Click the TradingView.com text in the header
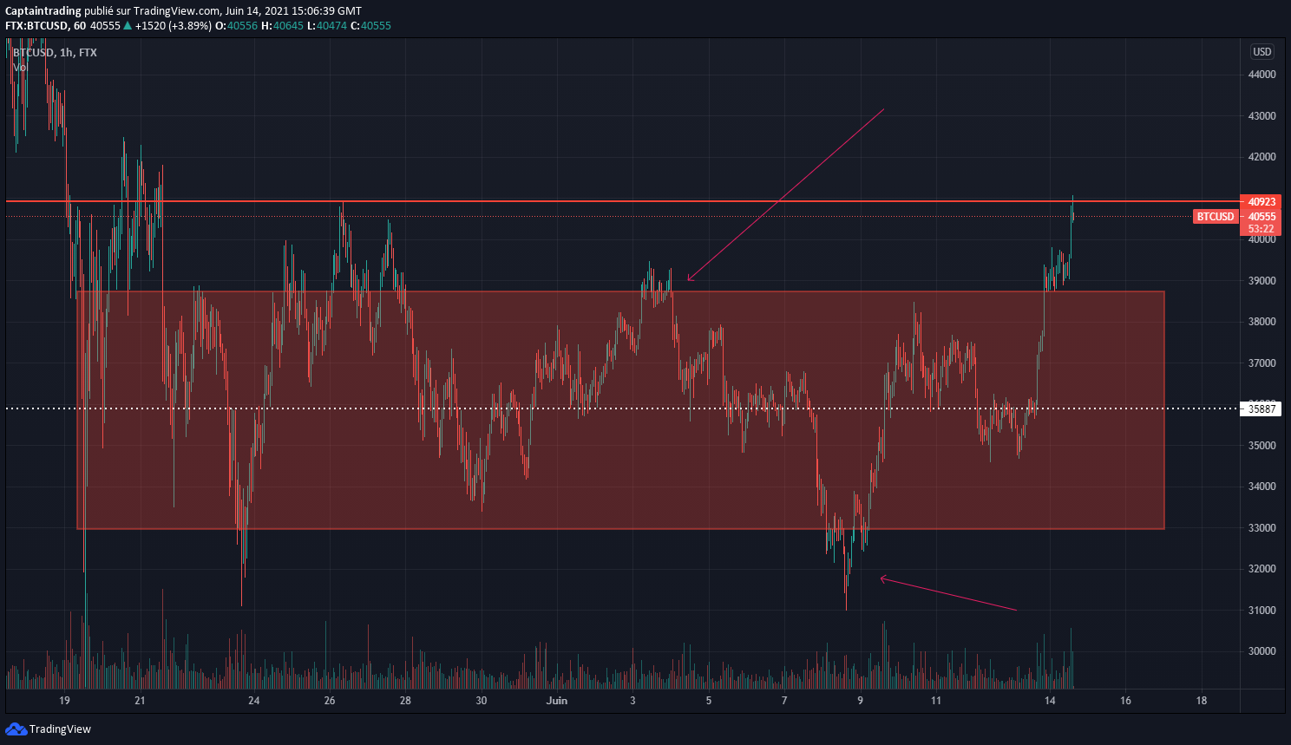Screen dimensions: 1291x745 click(177, 11)
